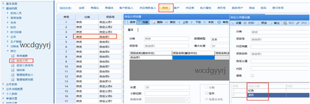Select the 班组 category filter
Viewport: 310px width, 104px height.
252,8
